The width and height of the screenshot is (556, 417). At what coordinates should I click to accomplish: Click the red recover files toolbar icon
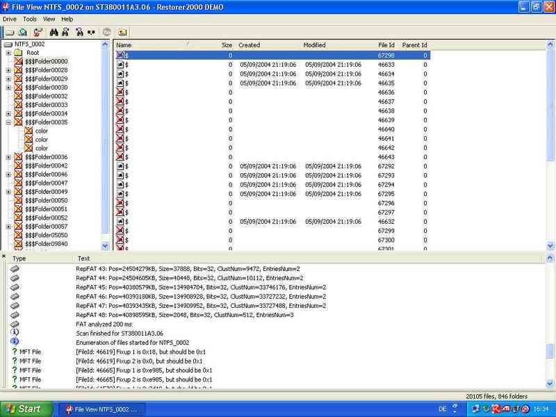click(38, 32)
